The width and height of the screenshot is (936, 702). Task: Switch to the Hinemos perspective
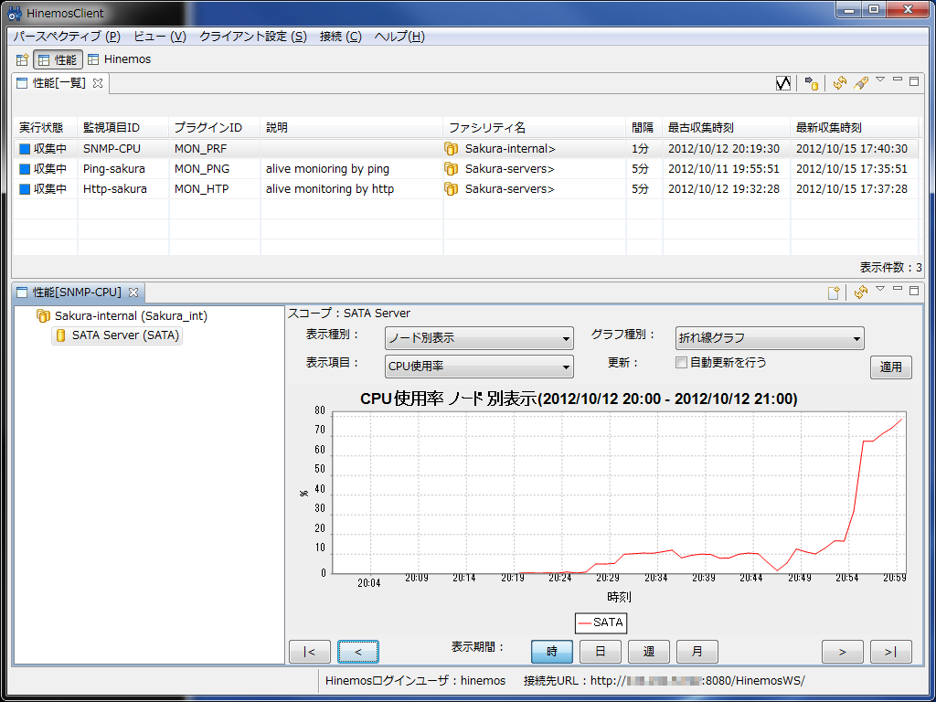(120, 59)
